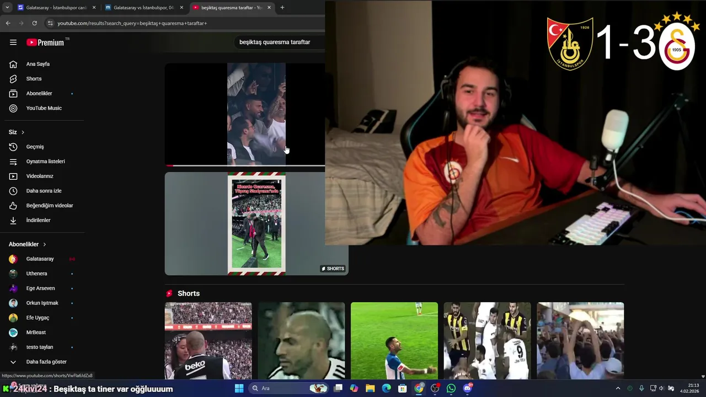Open a new browser tab
The image size is (706, 397).
coord(282,8)
